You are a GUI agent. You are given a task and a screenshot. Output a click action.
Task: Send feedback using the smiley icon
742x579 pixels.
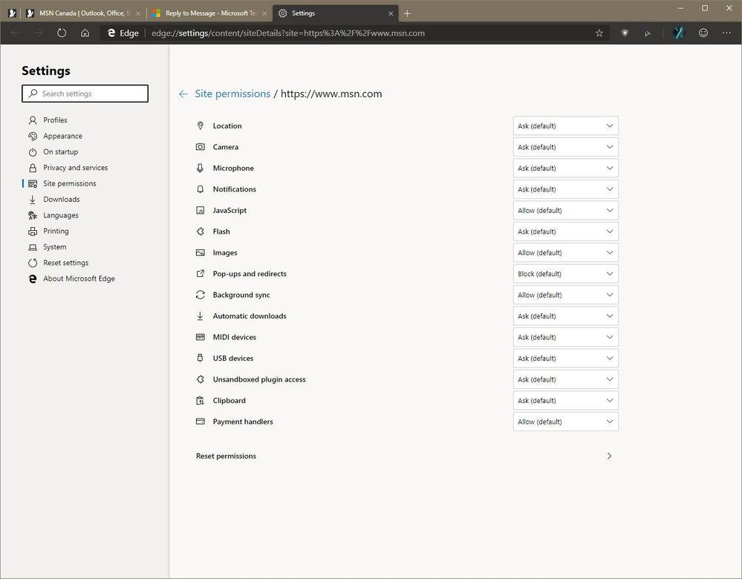[x=703, y=33]
